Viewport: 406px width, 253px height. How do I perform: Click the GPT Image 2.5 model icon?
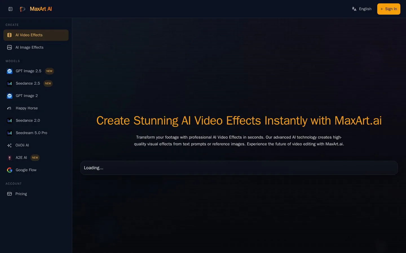coord(10,71)
